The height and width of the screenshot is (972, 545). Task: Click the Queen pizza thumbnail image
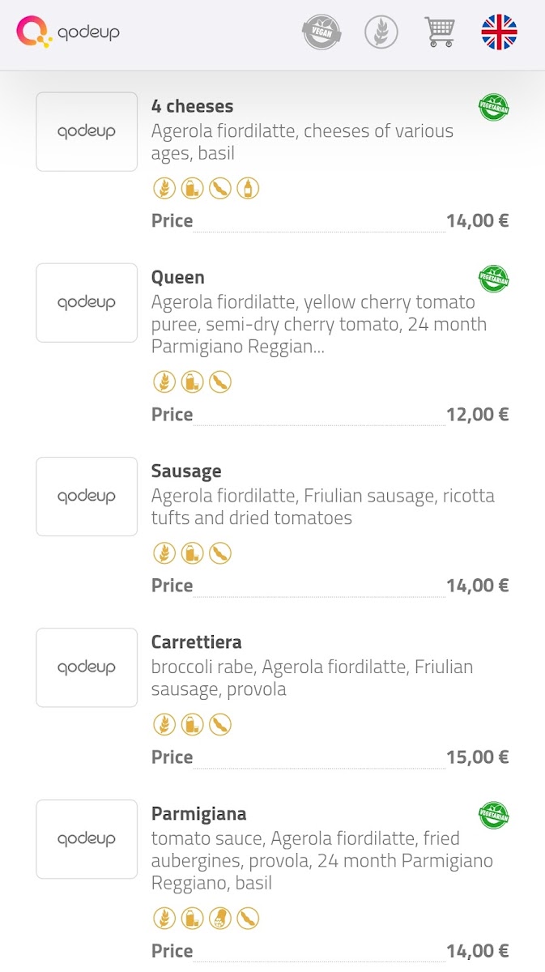pyautogui.click(x=87, y=303)
